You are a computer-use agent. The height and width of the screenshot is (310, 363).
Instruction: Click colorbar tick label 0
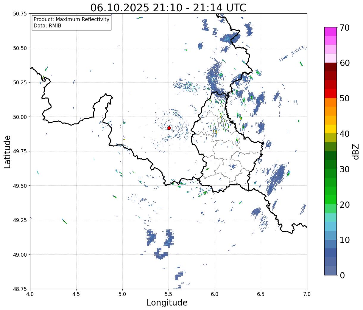342,275
